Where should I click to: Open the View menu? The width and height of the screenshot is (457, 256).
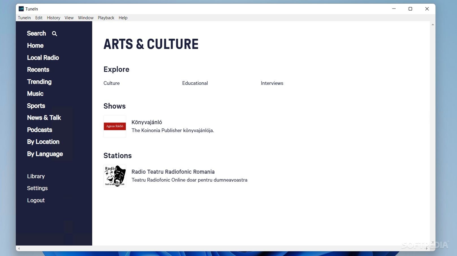click(69, 18)
